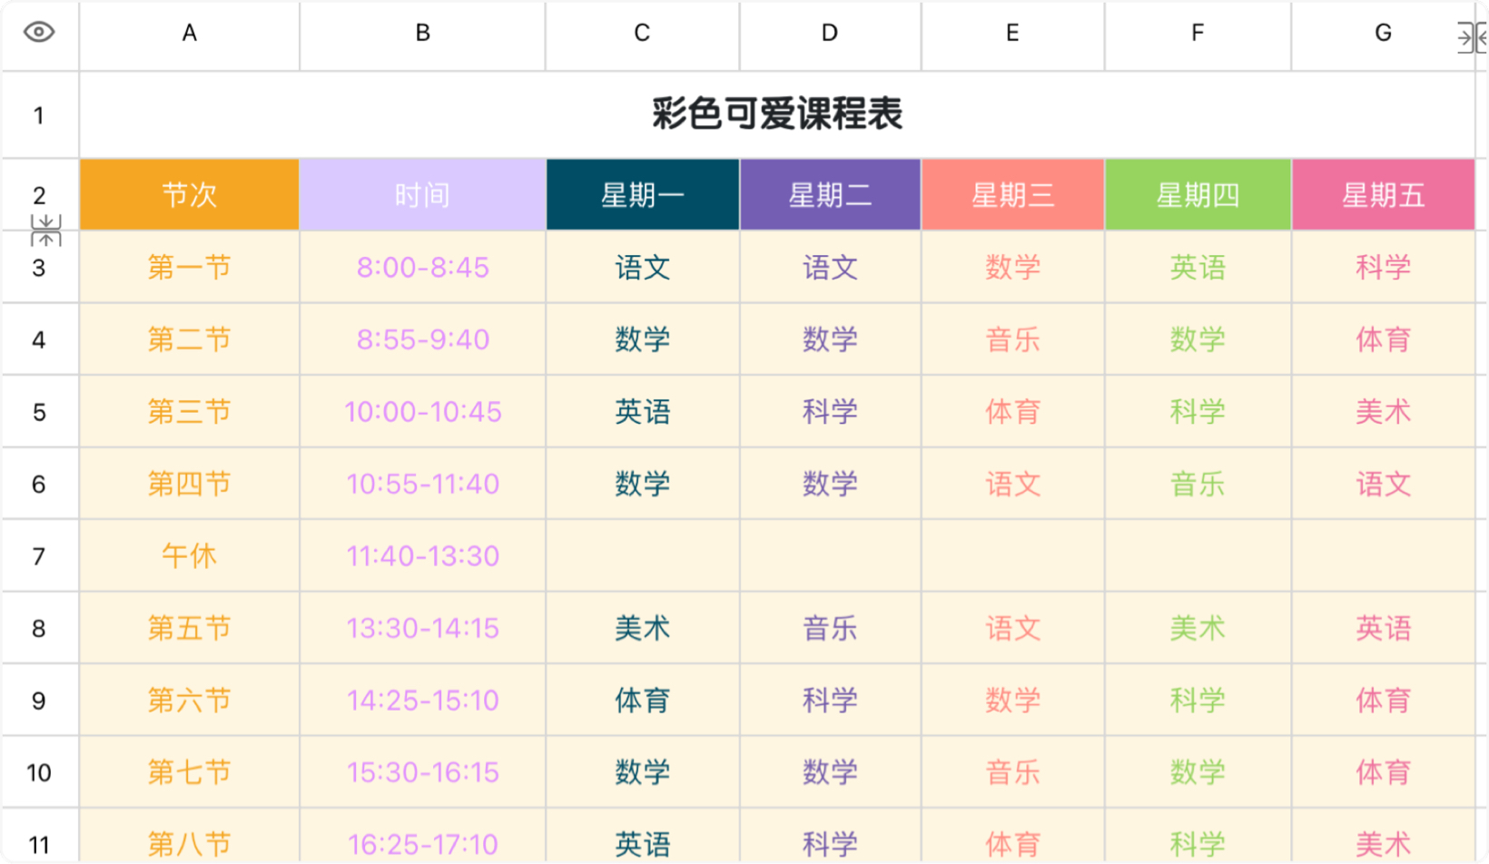Click 音乐 under 星期二 in row 8
1489x864 pixels.
tap(830, 628)
